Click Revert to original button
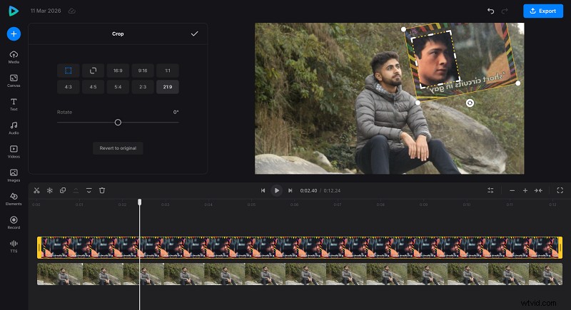 118,148
